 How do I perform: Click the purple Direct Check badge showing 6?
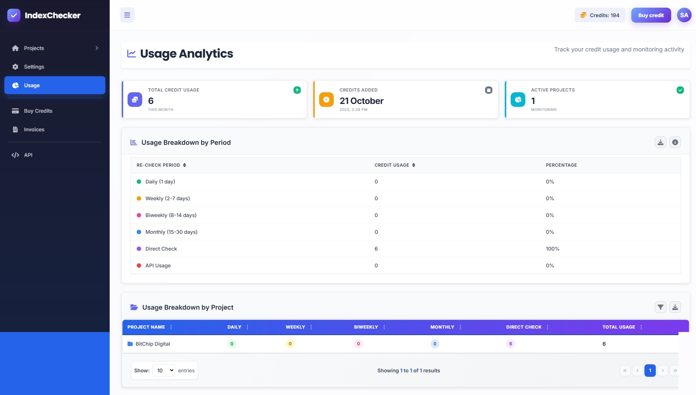510,344
